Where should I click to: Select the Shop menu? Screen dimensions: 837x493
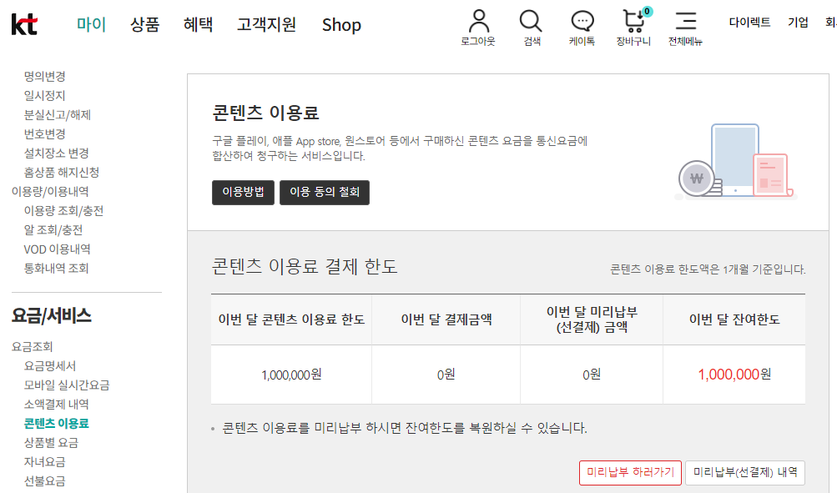click(341, 24)
